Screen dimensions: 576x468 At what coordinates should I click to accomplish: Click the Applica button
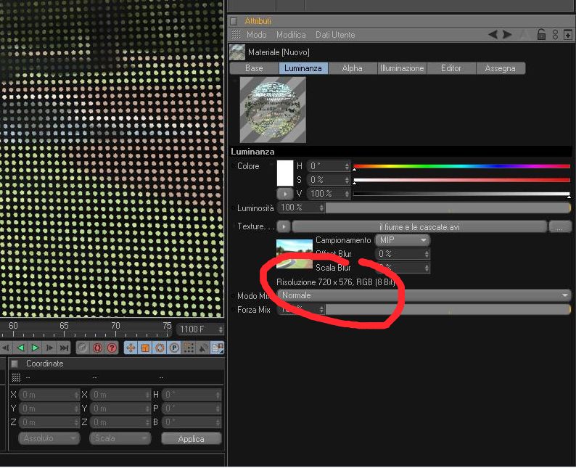(192, 438)
